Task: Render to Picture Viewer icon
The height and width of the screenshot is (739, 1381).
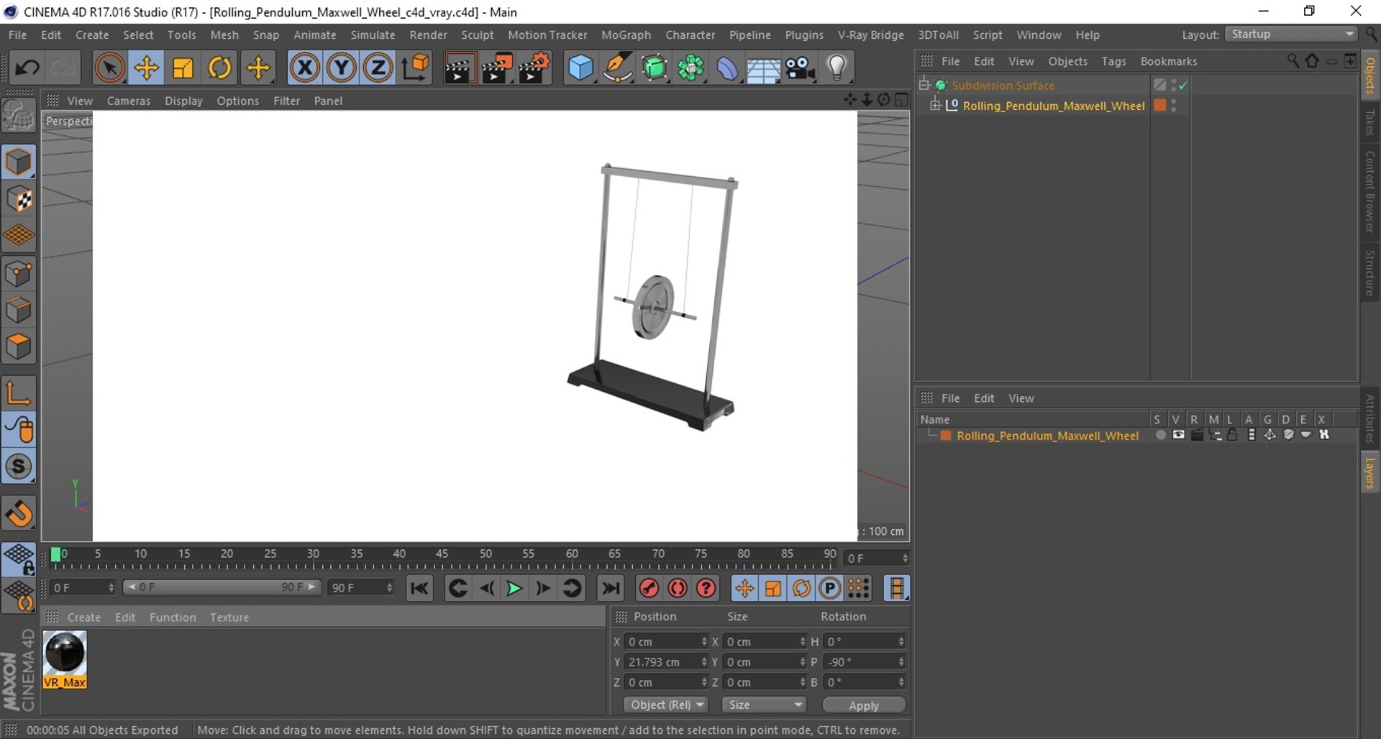Action: click(497, 68)
